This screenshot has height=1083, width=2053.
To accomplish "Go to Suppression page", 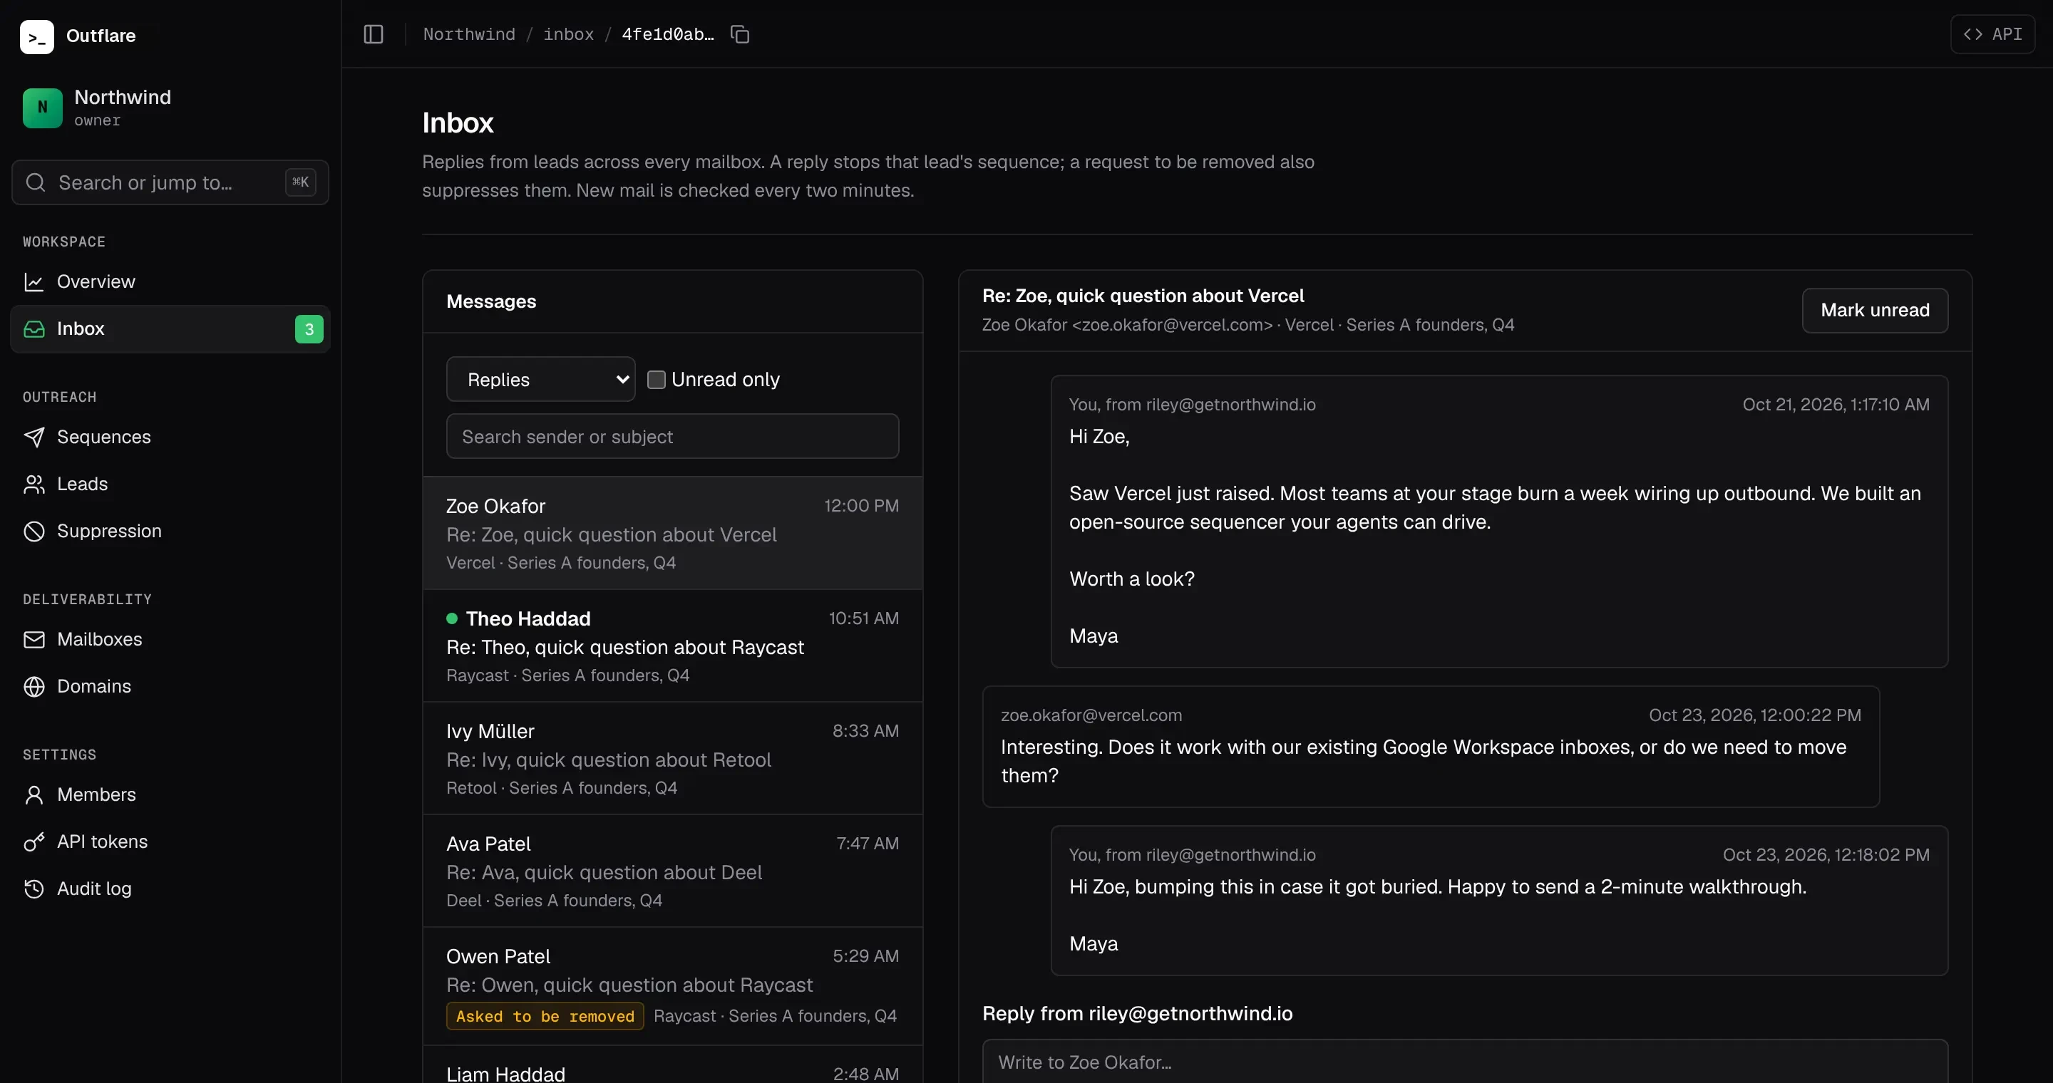I will click(x=170, y=531).
